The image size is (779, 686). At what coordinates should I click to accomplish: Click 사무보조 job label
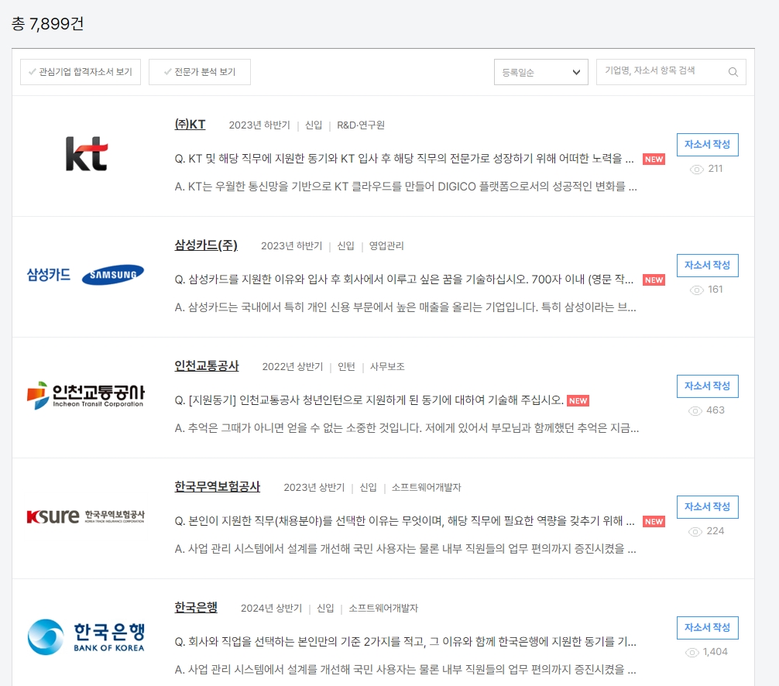click(x=387, y=366)
